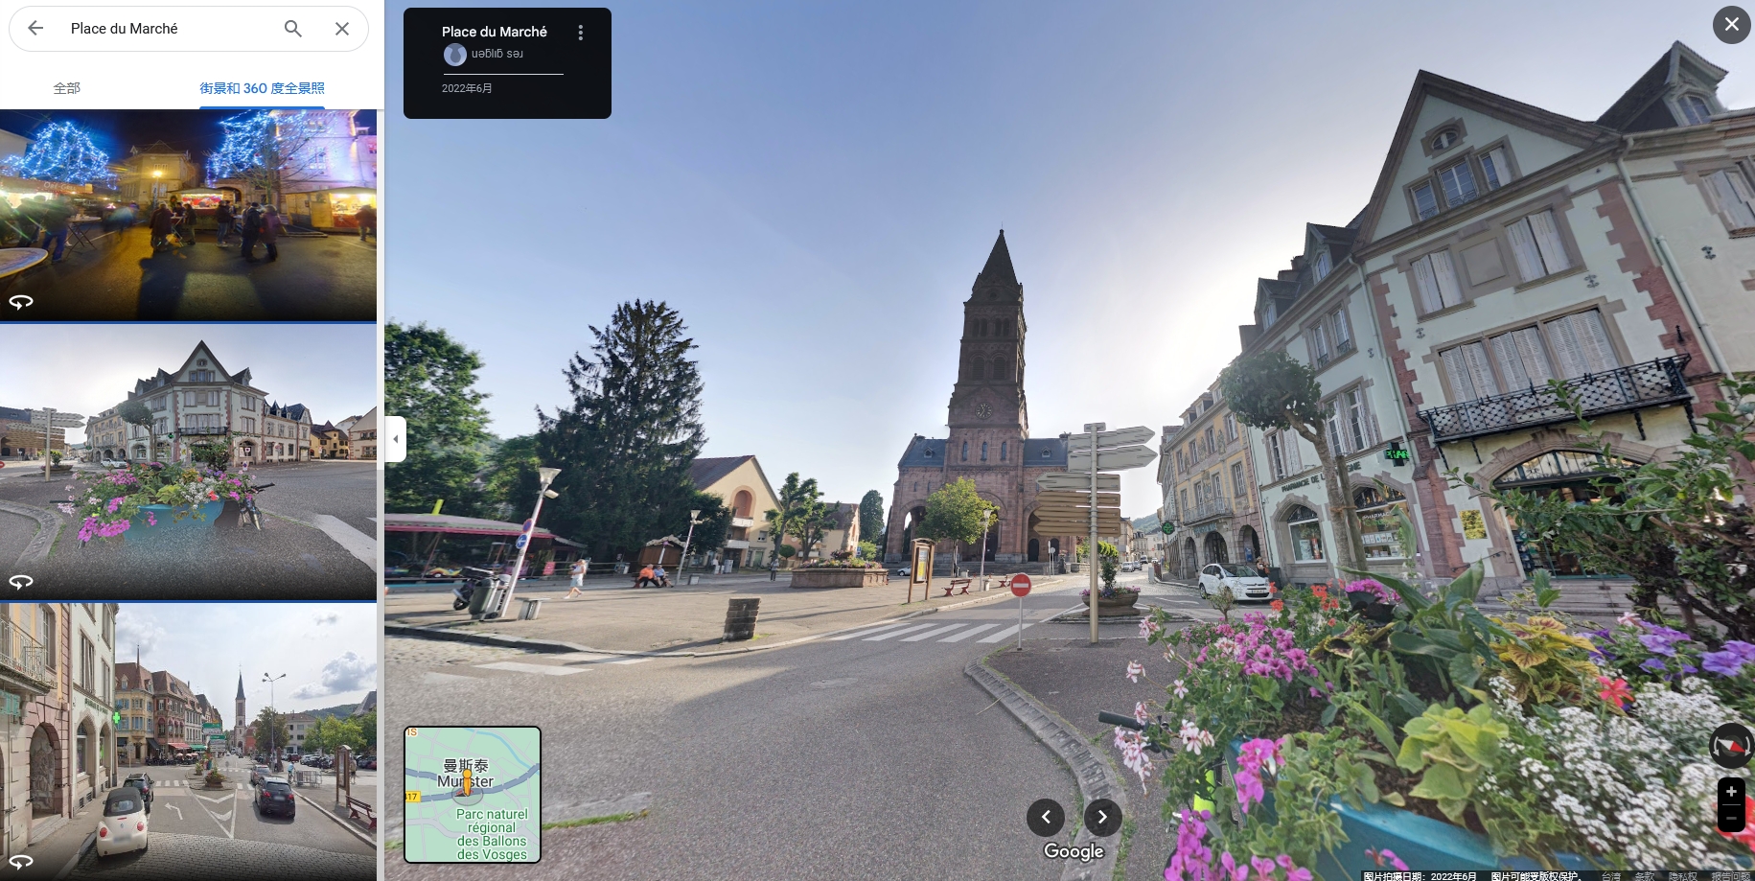Screen dimensions: 1755x881
Task: Click the magnifying glass search icon
Action: tap(293, 29)
